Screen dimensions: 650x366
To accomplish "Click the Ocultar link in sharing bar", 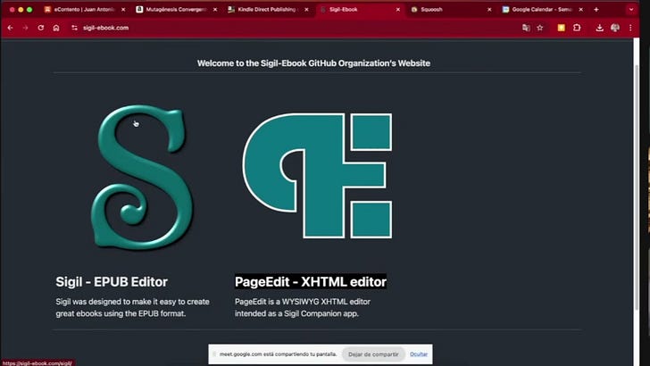I will 419,354.
